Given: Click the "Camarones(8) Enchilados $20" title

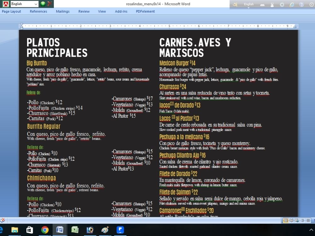Looking at the screenshot, I should [186, 211].
